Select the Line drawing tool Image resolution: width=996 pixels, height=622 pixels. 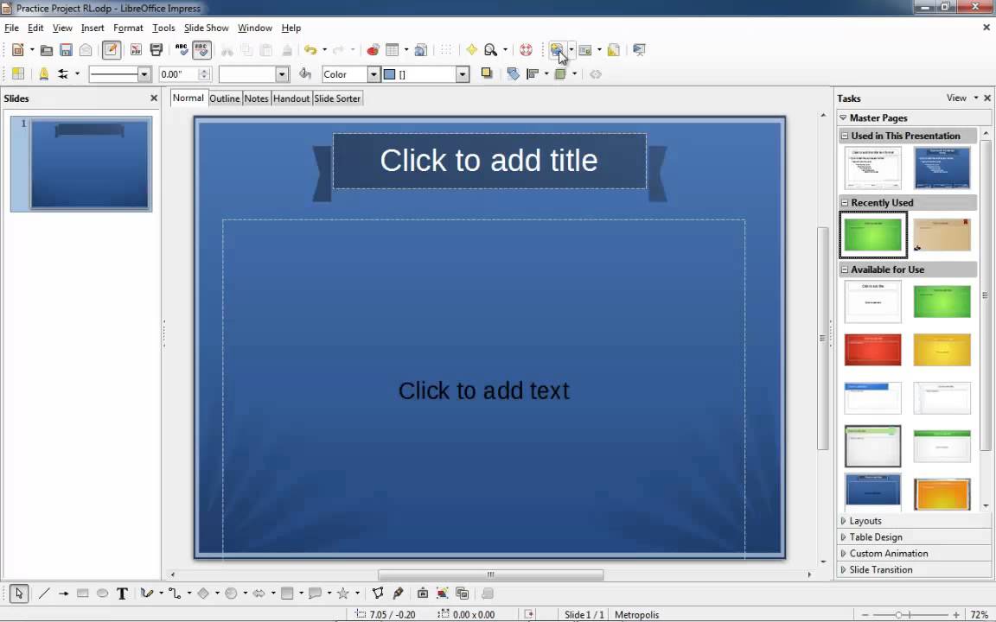(x=44, y=593)
